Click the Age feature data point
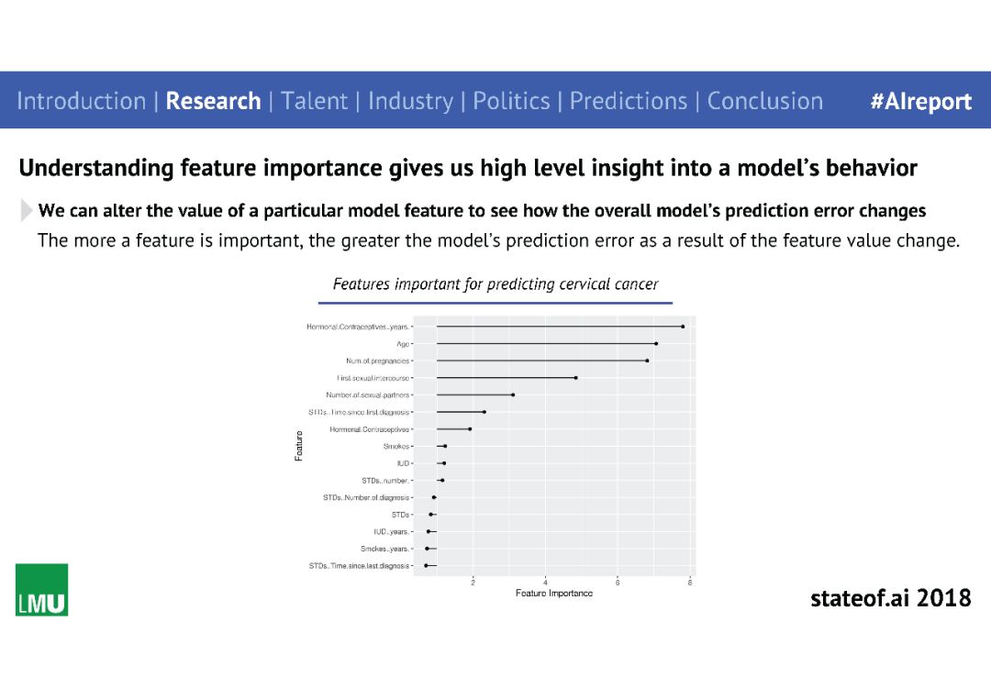 point(656,344)
